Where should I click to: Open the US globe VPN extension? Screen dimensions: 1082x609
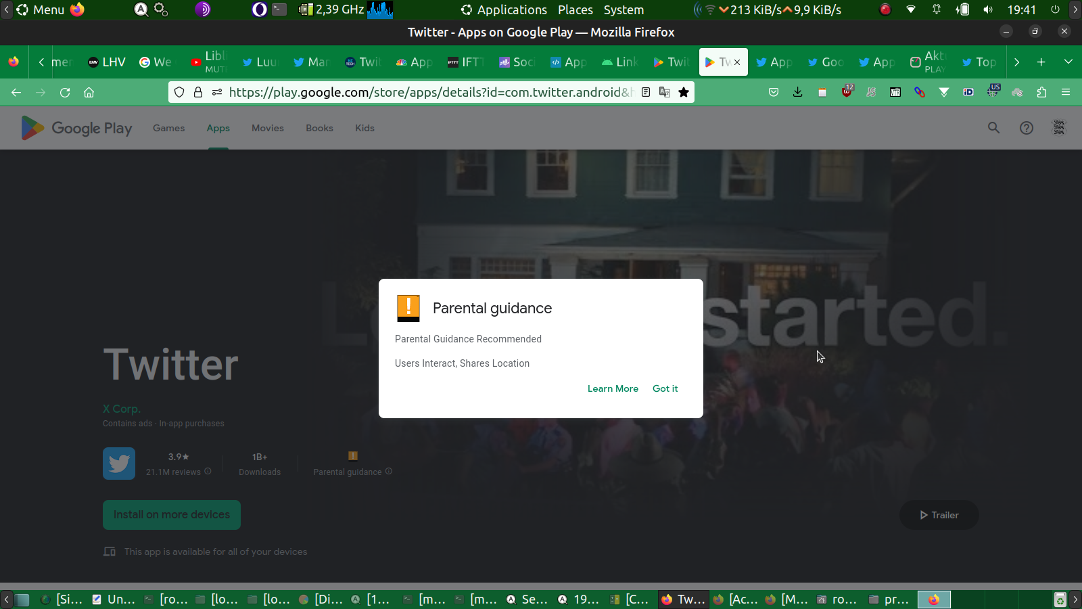point(993,91)
